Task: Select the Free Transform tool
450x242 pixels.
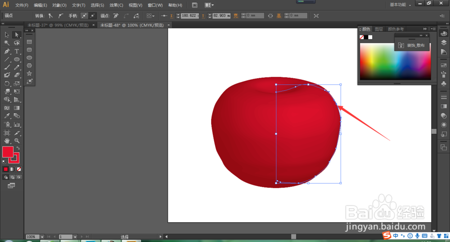Action: click(x=17, y=92)
